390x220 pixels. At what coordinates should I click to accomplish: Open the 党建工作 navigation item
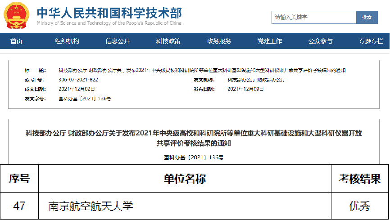click(x=270, y=41)
